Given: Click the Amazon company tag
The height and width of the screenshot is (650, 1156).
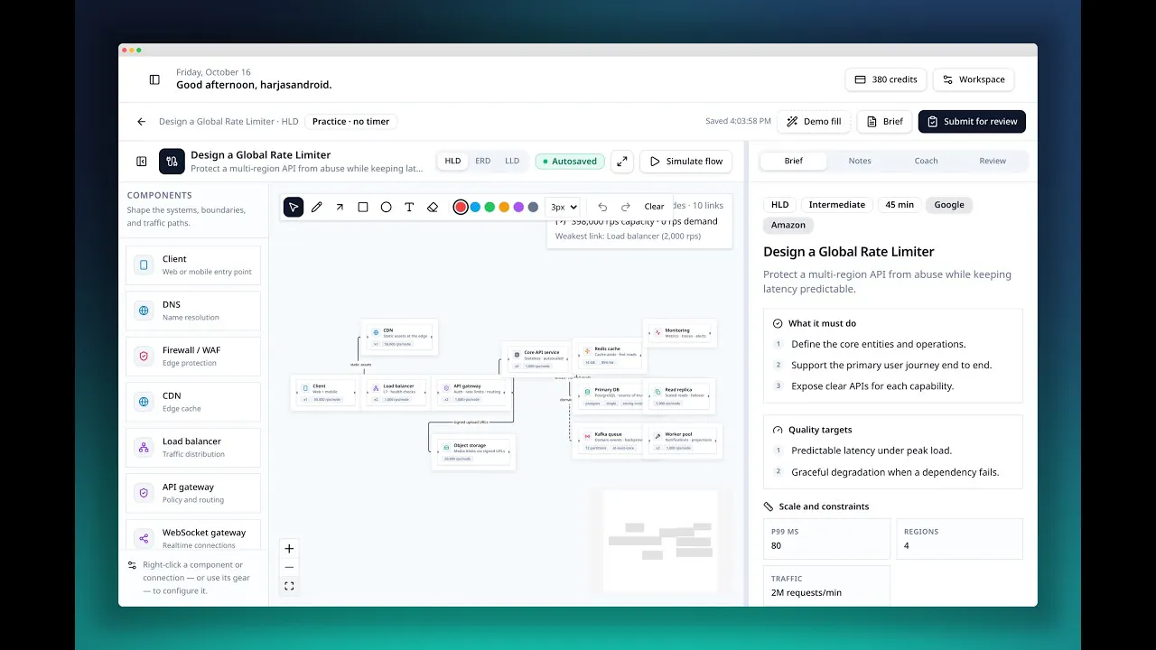Looking at the screenshot, I should click(x=788, y=226).
